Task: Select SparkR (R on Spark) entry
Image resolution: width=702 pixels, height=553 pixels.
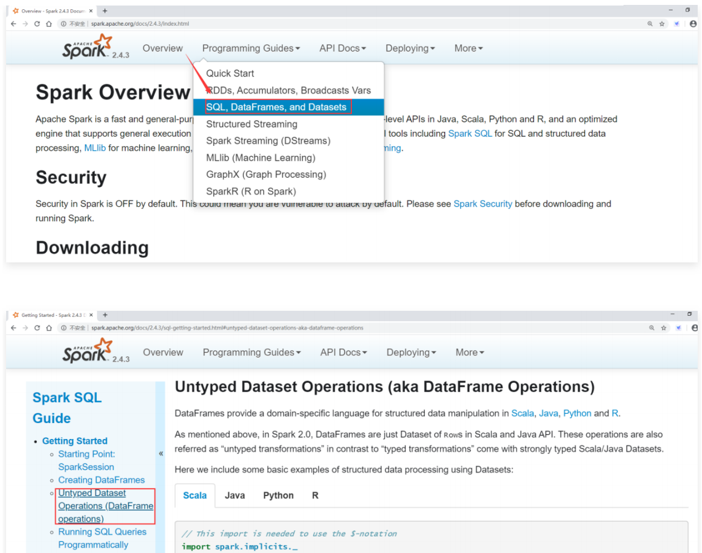Action: click(x=288, y=191)
